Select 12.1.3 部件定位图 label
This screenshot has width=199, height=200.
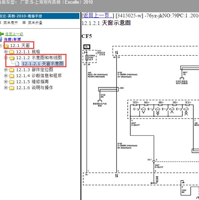pos(35,70)
